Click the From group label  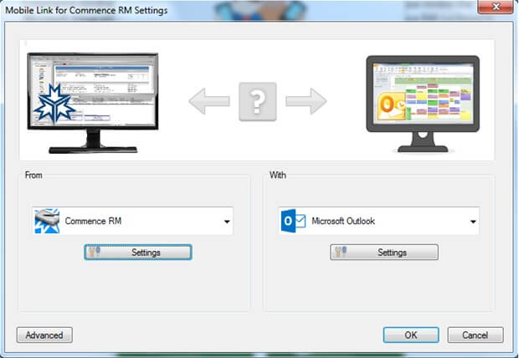point(33,175)
